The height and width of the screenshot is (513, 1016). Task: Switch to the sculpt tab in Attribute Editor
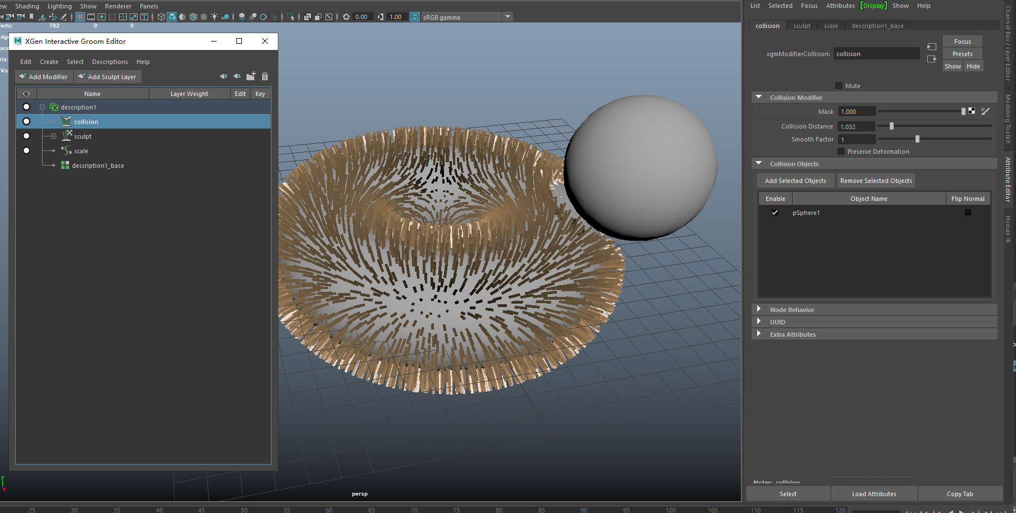802,26
